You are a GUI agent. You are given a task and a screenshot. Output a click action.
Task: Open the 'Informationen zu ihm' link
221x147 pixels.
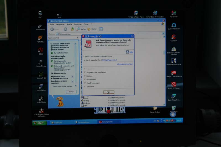125,64
